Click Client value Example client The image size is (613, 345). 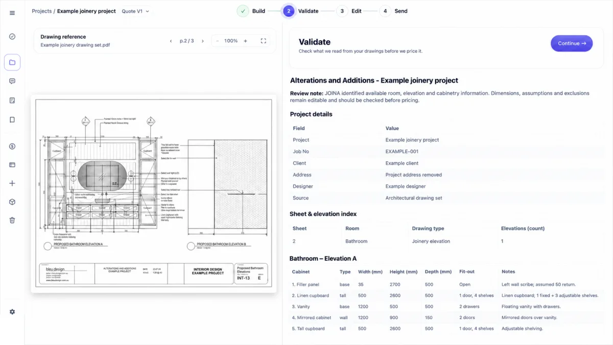click(402, 163)
